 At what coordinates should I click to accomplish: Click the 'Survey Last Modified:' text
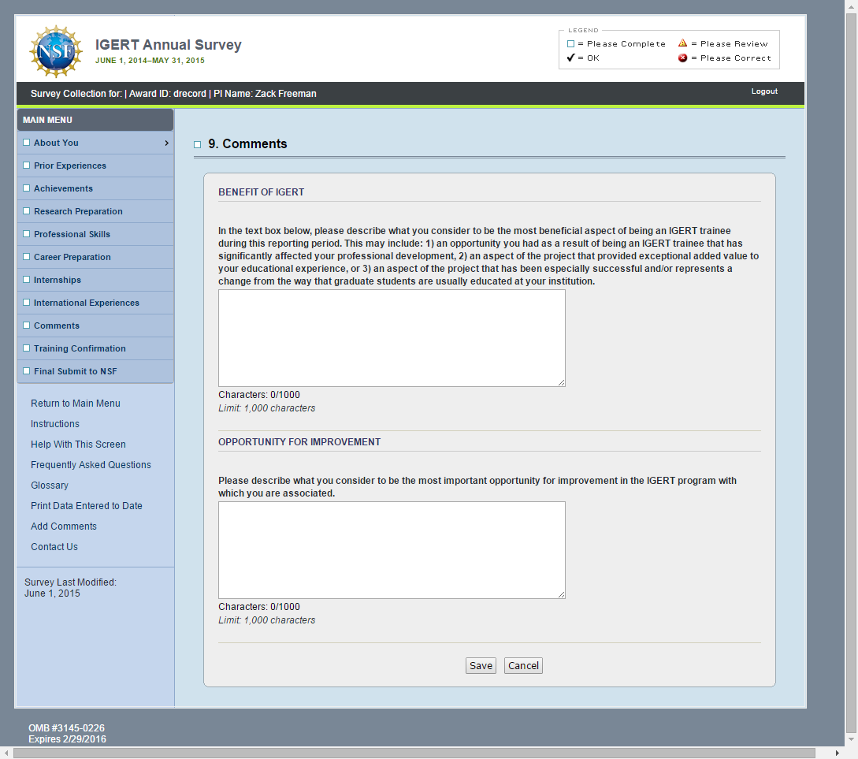(x=70, y=582)
